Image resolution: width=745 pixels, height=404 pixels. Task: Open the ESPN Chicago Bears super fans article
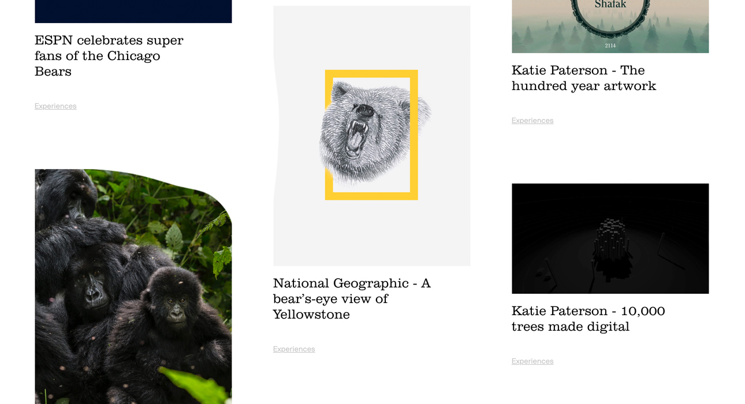[109, 56]
